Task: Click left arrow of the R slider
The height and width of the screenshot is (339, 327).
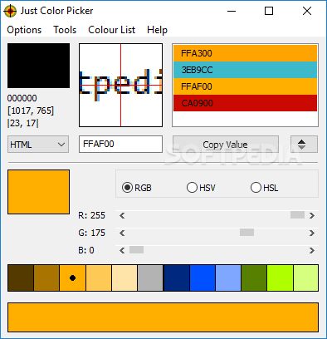Action: pyautogui.click(x=122, y=215)
